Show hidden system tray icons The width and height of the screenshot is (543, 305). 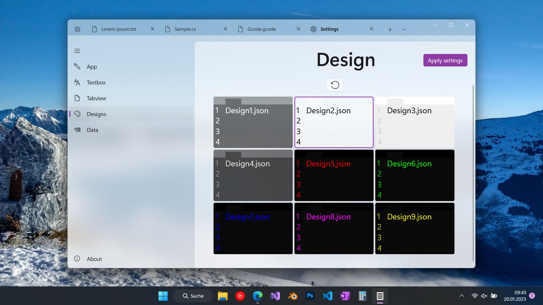point(462,296)
